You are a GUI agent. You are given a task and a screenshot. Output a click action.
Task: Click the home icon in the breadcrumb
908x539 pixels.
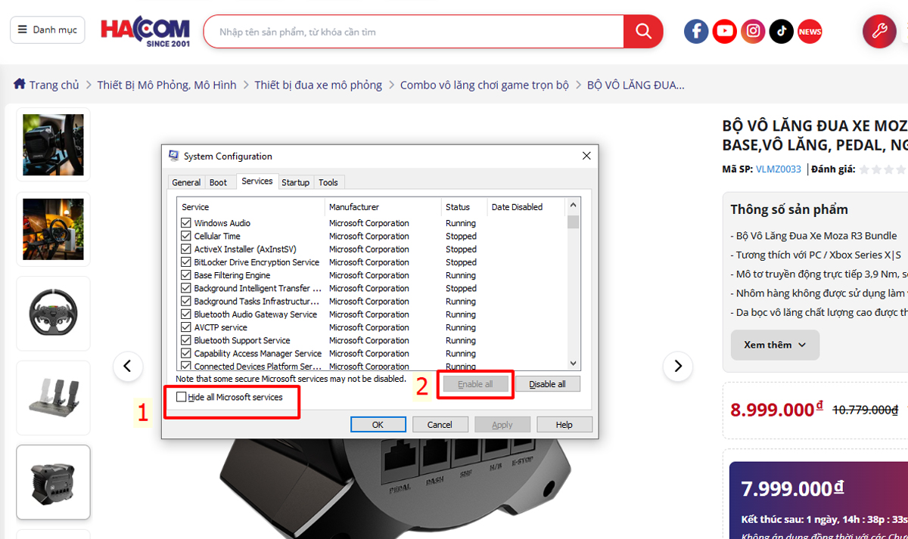(x=20, y=85)
